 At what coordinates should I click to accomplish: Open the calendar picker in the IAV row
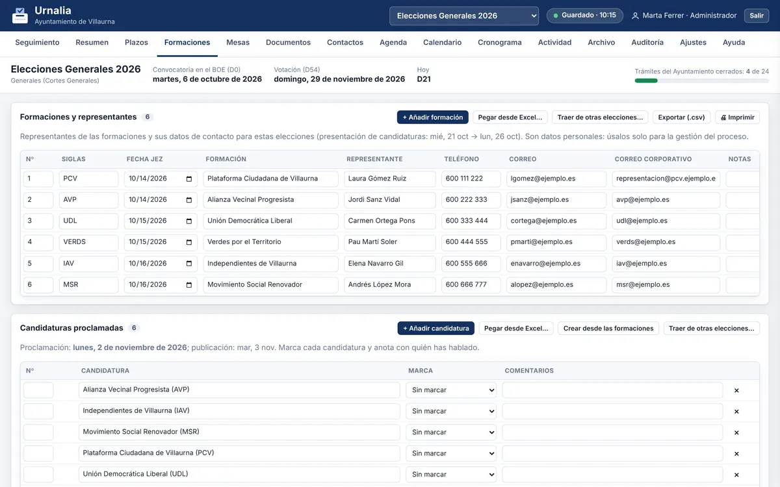[189, 264]
